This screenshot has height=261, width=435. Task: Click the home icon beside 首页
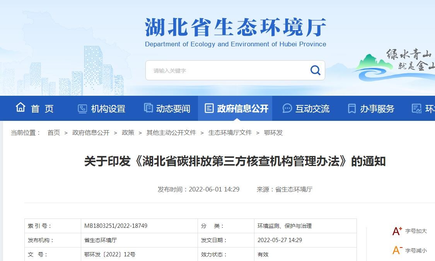pyautogui.click(x=20, y=108)
